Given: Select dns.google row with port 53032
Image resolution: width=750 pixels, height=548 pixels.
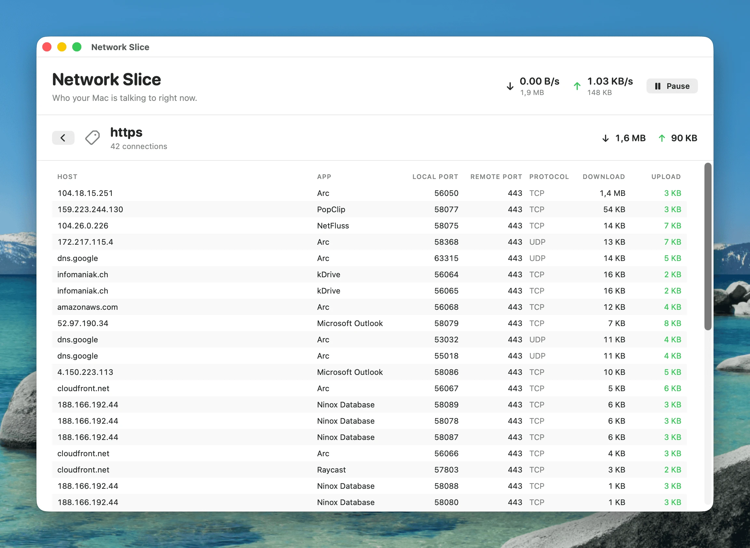Looking at the screenshot, I should pyautogui.click(x=369, y=339).
